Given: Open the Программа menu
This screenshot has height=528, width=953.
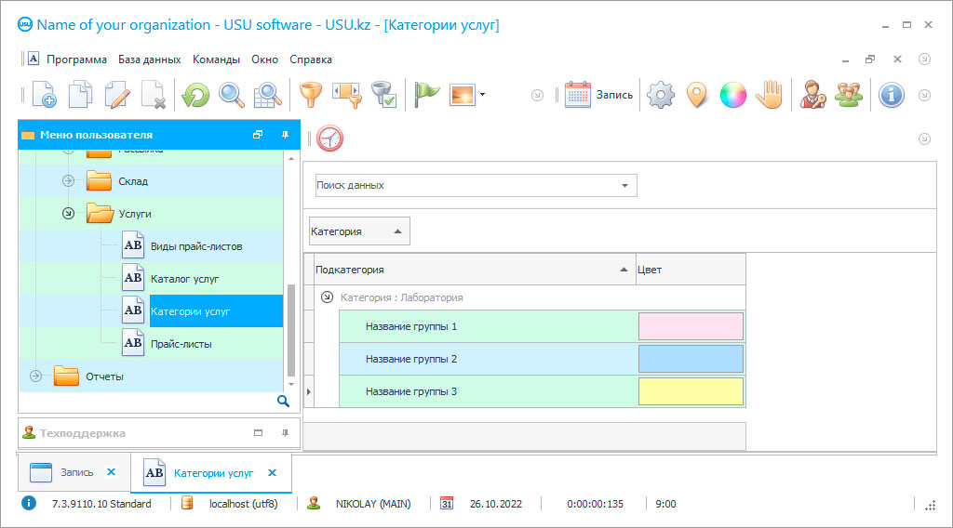Looking at the screenshot, I should click(x=76, y=59).
